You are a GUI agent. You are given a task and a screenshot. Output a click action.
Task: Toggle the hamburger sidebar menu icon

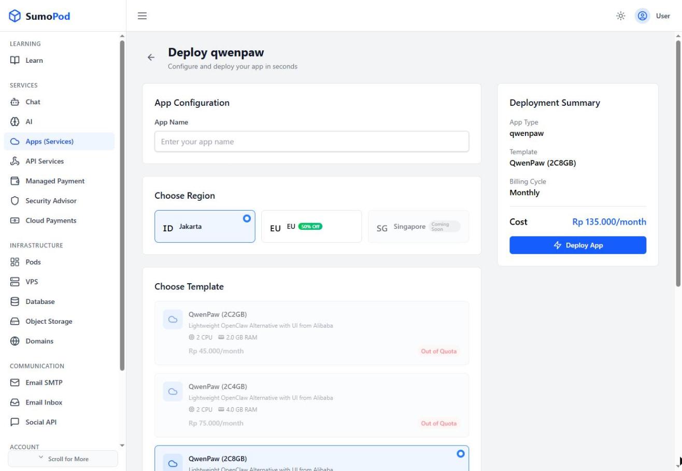coord(141,16)
